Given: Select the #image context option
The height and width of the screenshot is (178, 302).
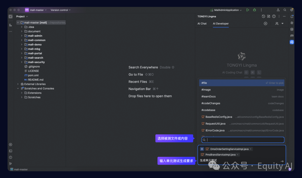Looking at the screenshot, I should point(242,90).
